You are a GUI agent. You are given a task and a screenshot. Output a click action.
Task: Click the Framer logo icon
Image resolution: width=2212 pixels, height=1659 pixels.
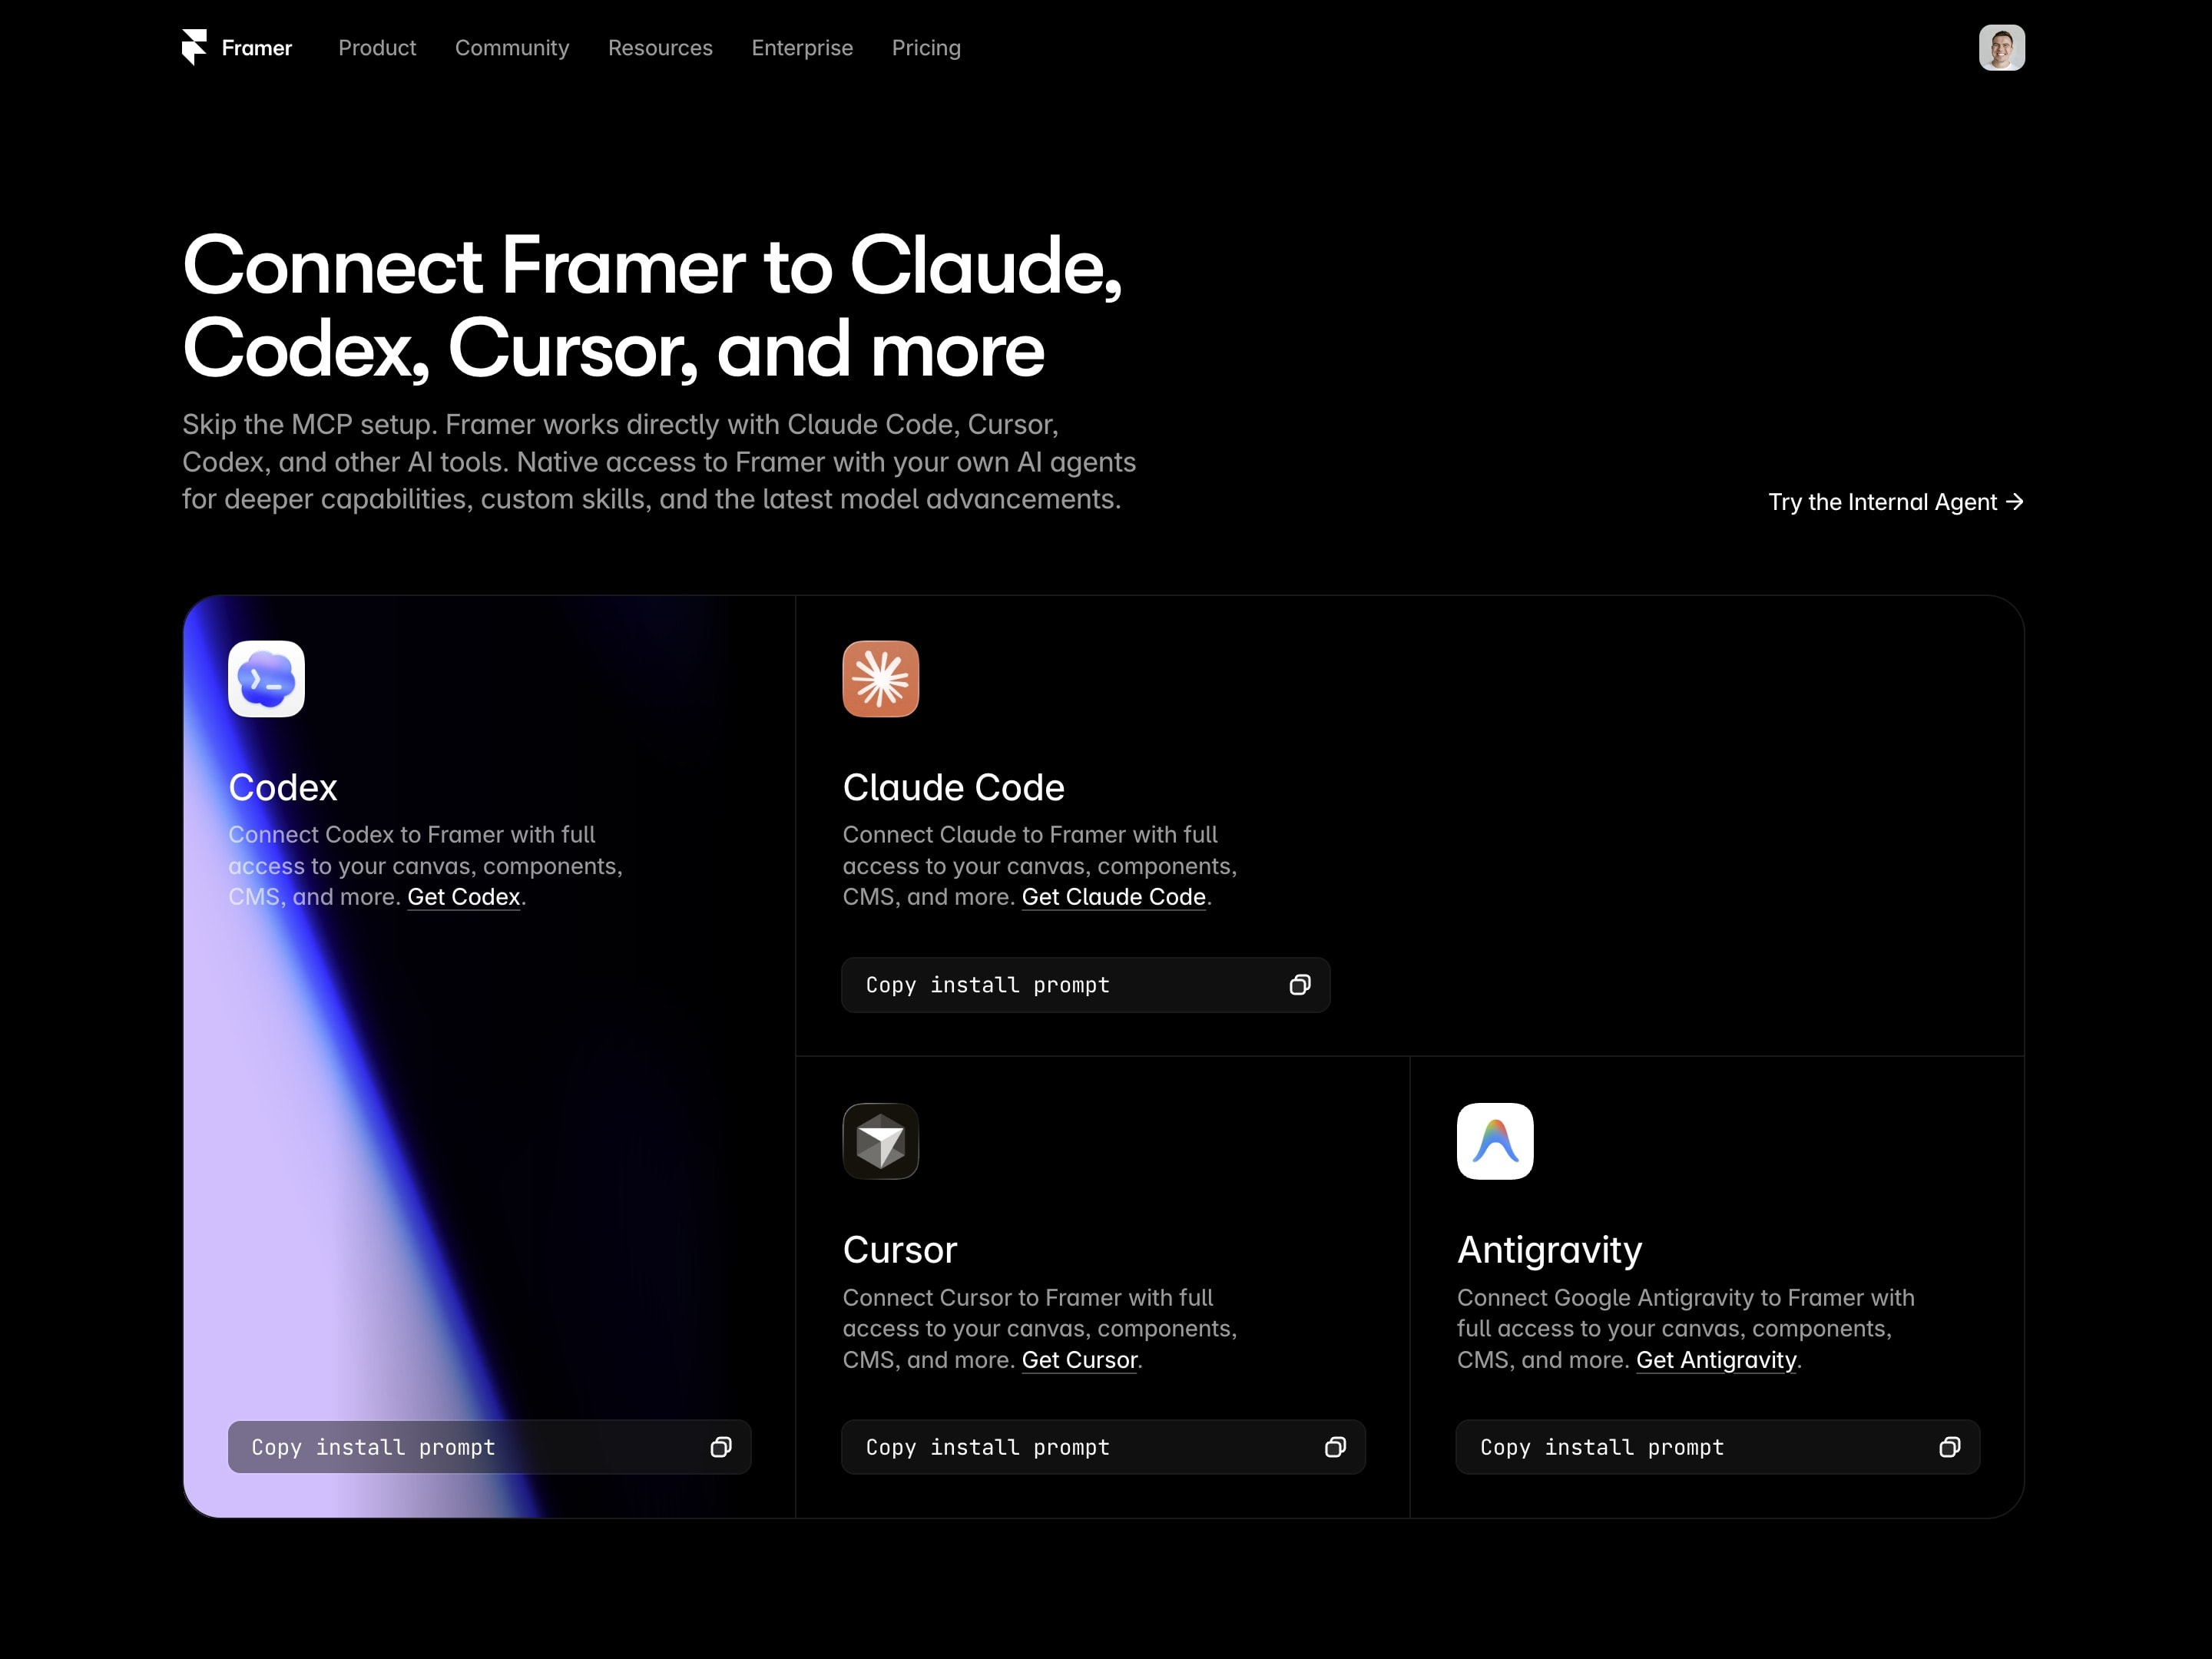pos(194,47)
